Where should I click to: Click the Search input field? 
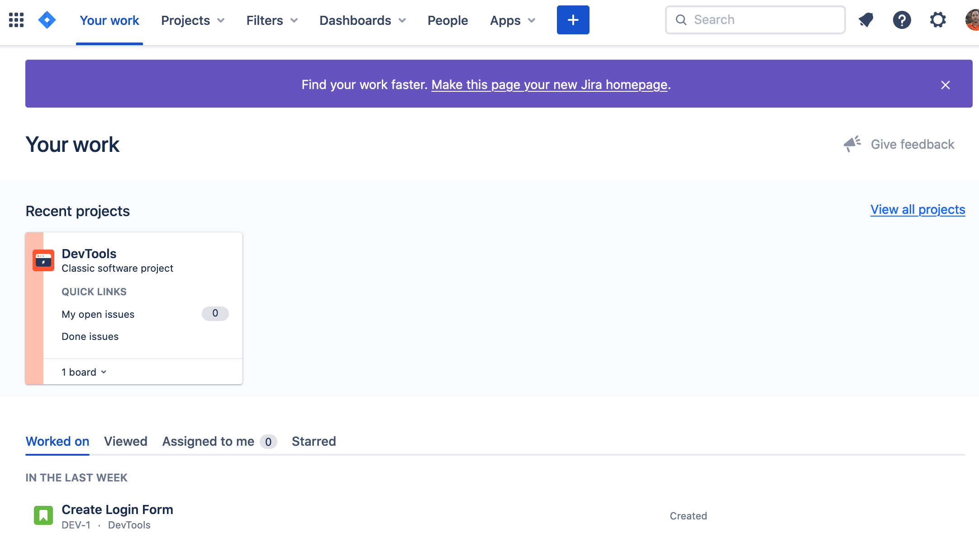pos(755,19)
